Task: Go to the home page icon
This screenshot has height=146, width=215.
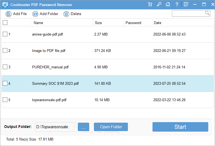Action: (168, 4)
